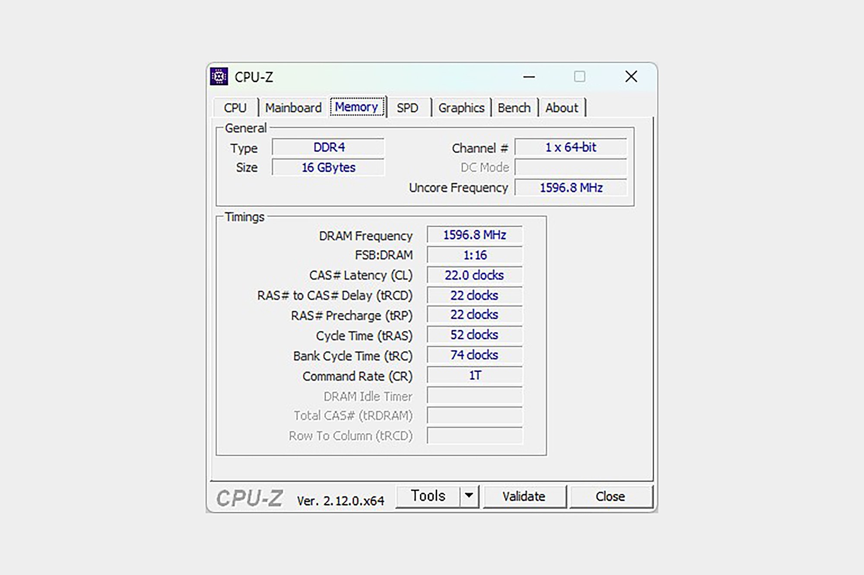Minimize the CPU-Z window
Screen dimensions: 864x575
tap(529, 77)
